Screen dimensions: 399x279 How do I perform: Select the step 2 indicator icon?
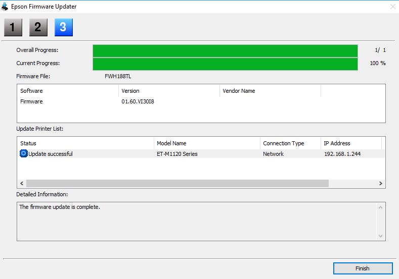[38, 27]
